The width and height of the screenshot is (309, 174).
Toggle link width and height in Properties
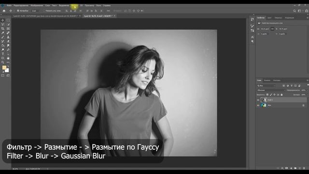pyautogui.click(x=272, y=29)
